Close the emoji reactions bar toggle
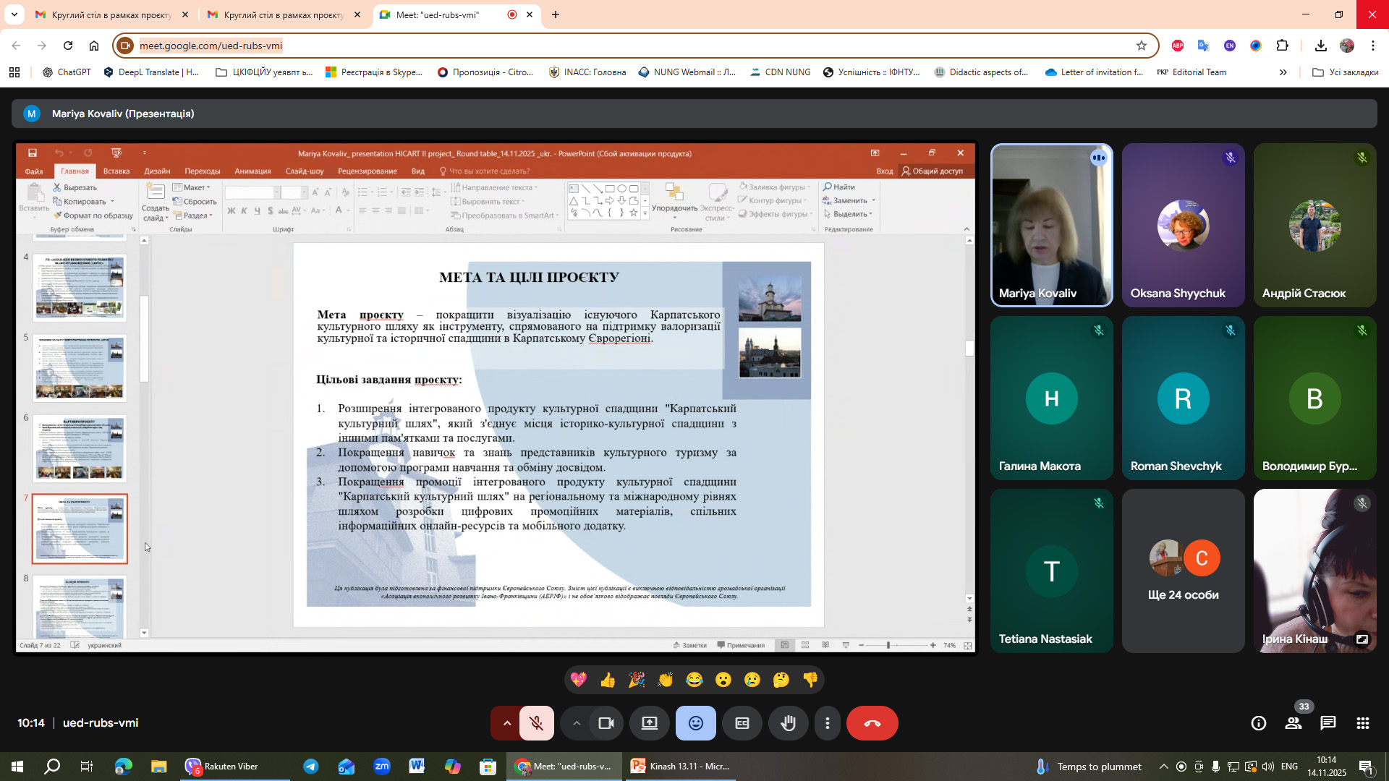Screen dimensions: 1389x781 [x=696, y=723]
